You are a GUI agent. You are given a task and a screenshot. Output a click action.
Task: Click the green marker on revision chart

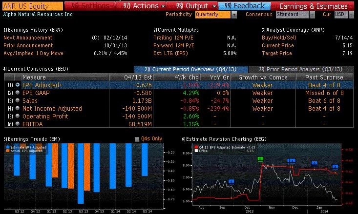click(260, 159)
